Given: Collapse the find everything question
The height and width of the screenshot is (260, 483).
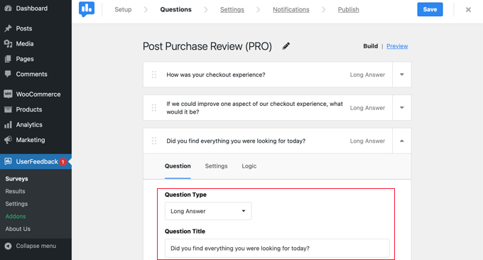Looking at the screenshot, I should 402,141.
